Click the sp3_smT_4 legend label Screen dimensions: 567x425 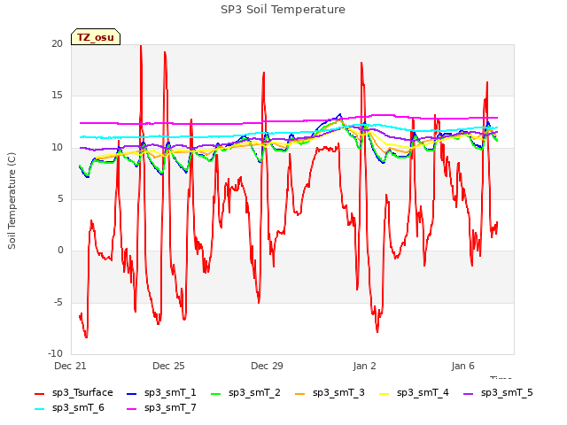(423, 392)
